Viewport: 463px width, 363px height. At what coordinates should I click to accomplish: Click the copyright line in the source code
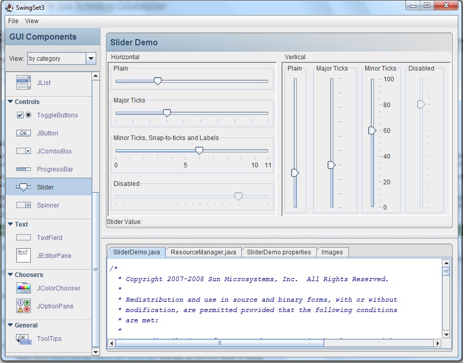253,279
